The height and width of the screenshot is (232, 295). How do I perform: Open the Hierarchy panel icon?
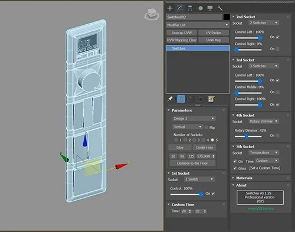click(190, 8)
